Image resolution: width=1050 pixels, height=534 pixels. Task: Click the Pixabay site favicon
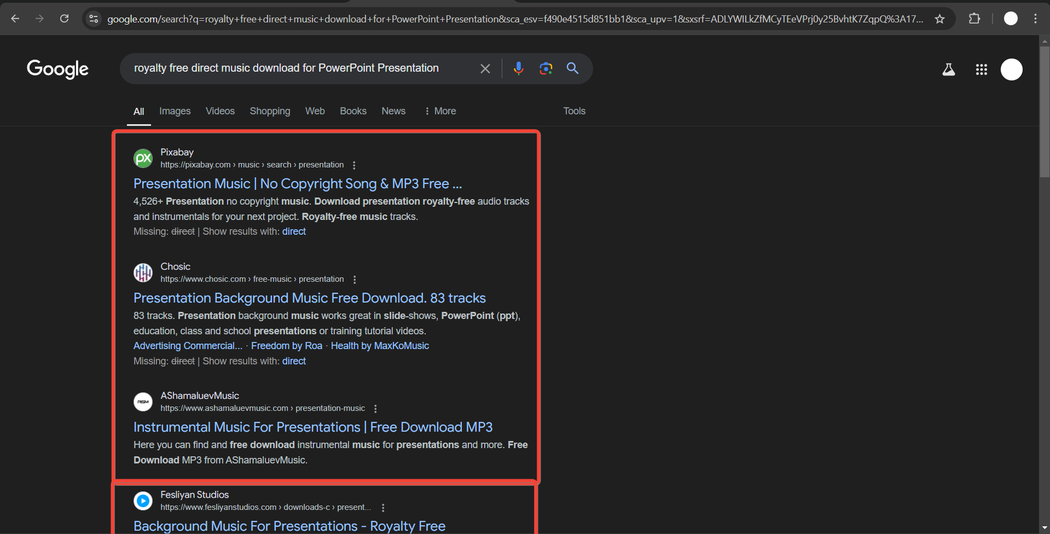[143, 159]
